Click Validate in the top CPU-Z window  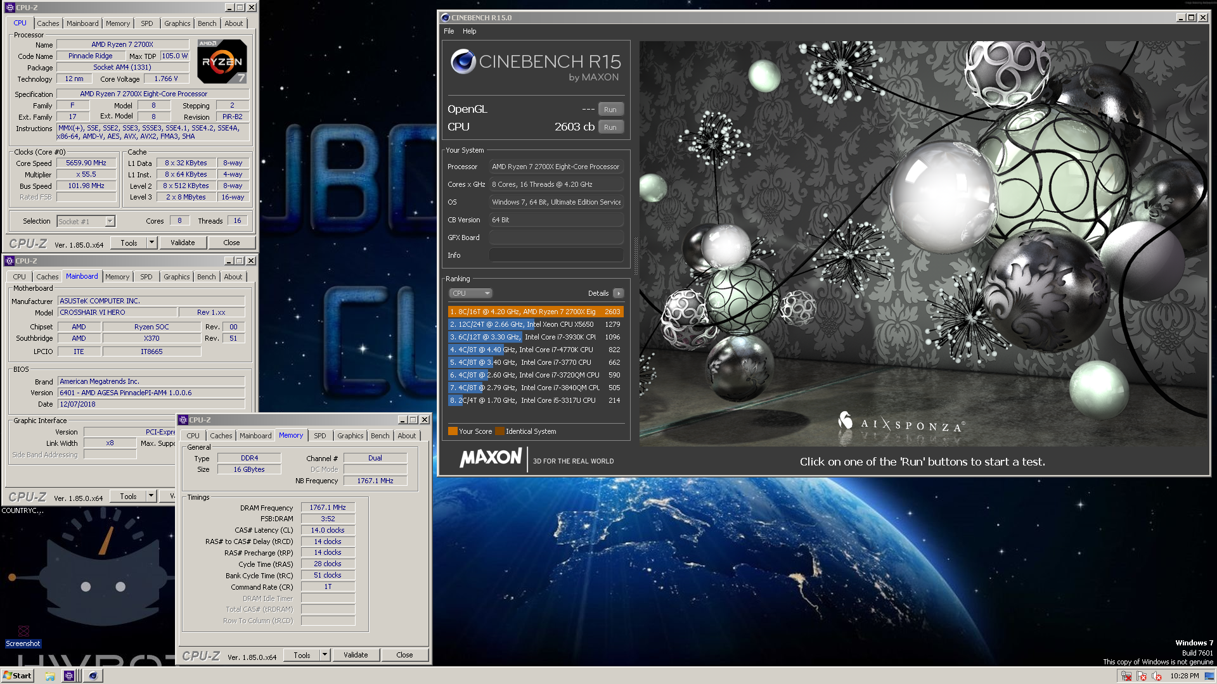click(x=183, y=243)
